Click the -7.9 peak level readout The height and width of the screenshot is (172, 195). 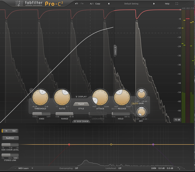coord(192,8)
